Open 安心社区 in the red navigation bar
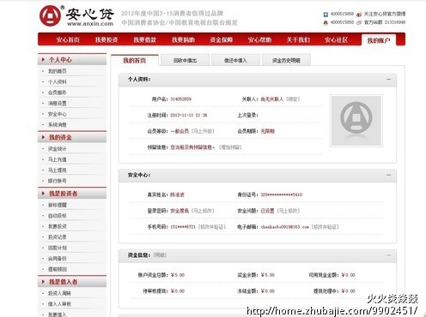 [x=336, y=40]
